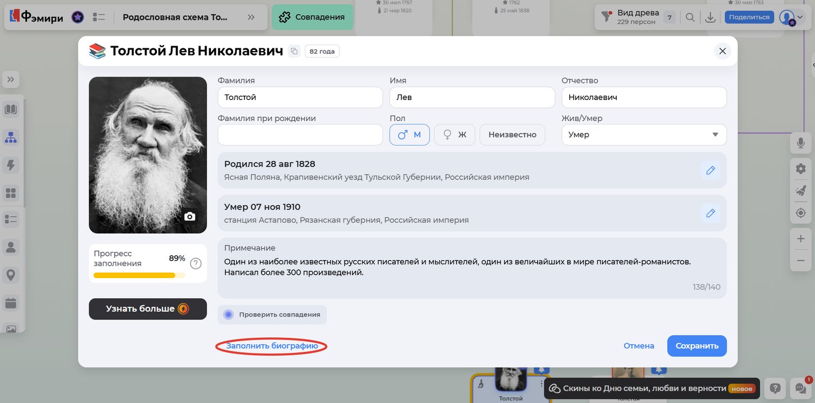Viewport: 815px width, 403px height.
Task: Open the map pin places sidebar icon
Action: tap(11, 275)
